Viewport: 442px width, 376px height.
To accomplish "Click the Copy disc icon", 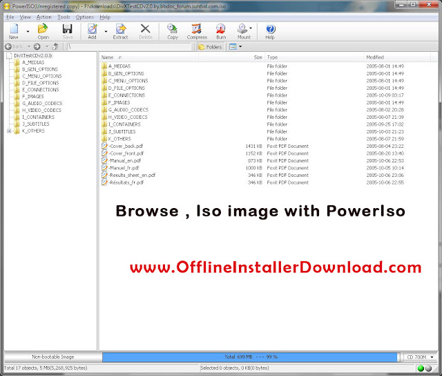I will [x=172, y=29].
